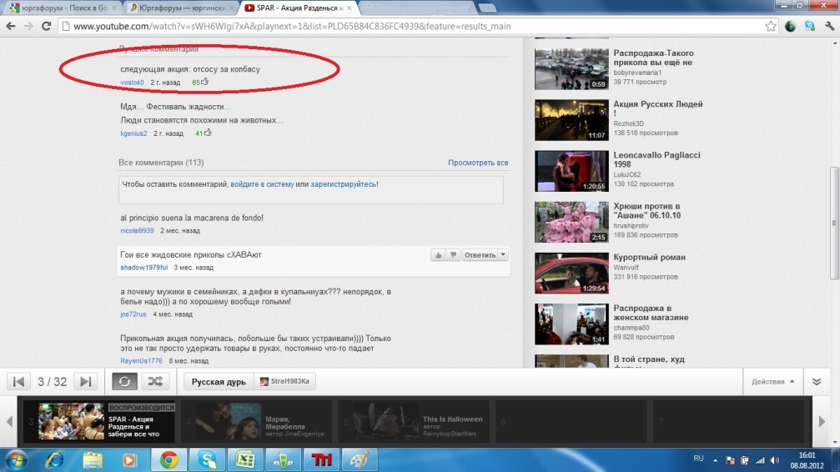Click thumbs down on shadow1979ful's comment
840x472 pixels.
tap(453, 255)
